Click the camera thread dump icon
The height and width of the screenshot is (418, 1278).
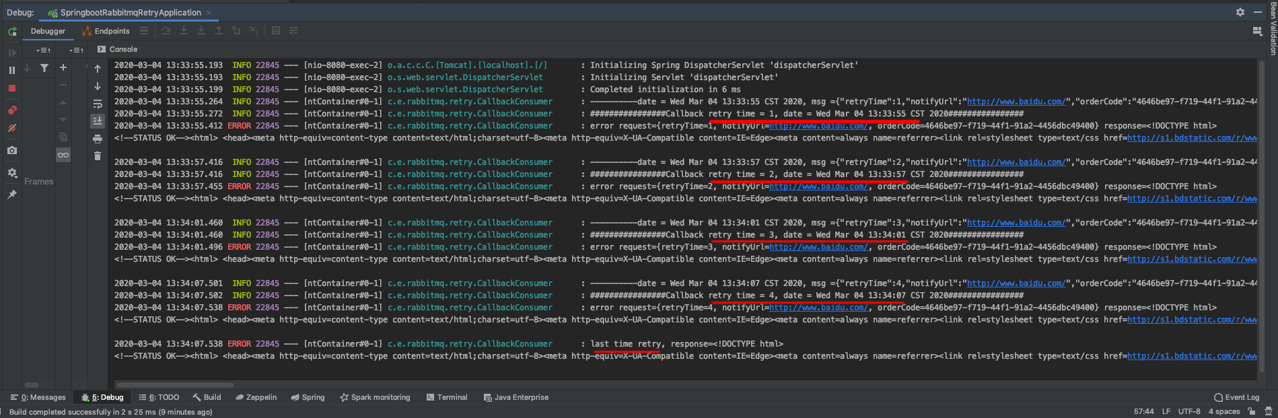tap(12, 150)
